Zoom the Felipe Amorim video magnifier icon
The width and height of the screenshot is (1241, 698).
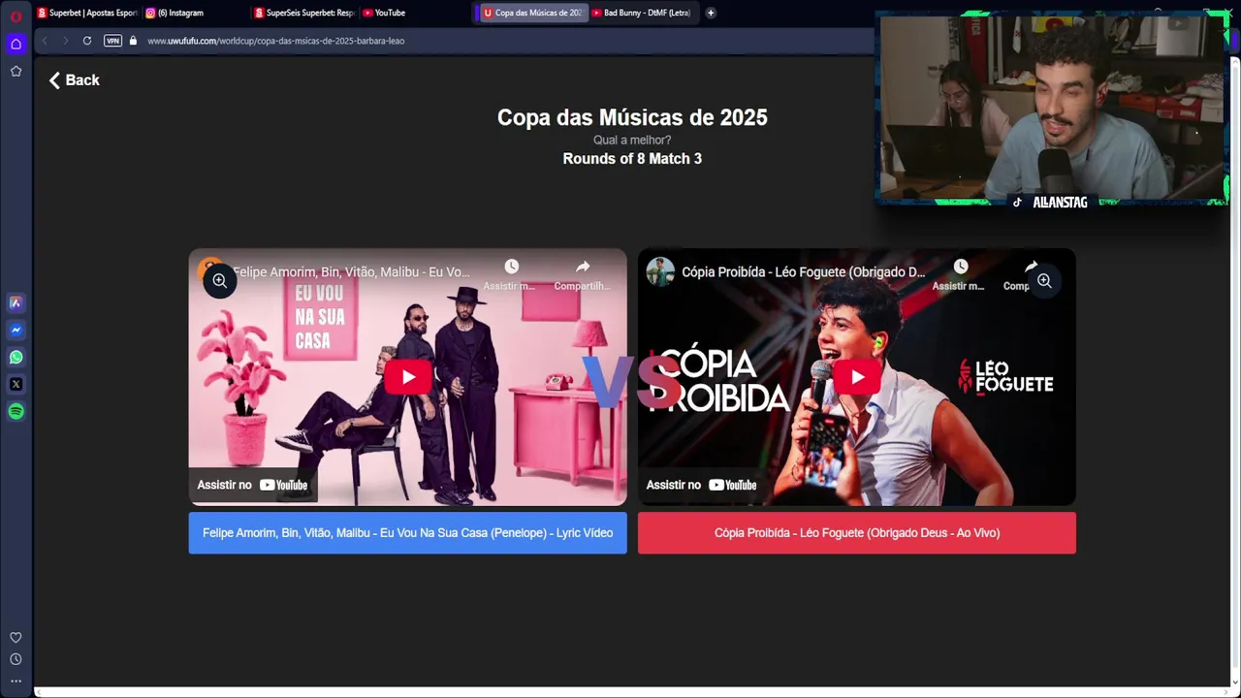(x=220, y=280)
